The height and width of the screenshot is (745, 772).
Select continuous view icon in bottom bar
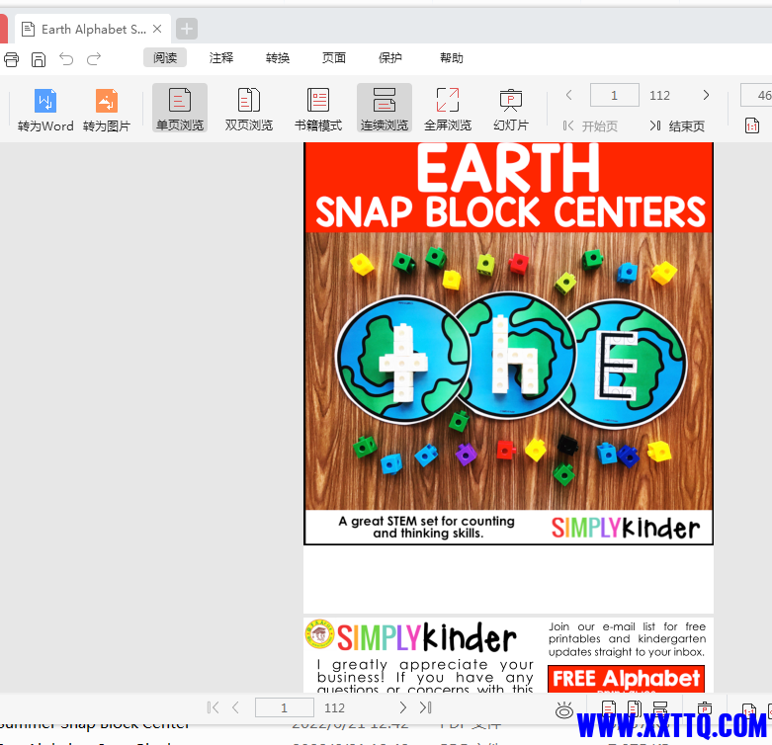(x=659, y=708)
